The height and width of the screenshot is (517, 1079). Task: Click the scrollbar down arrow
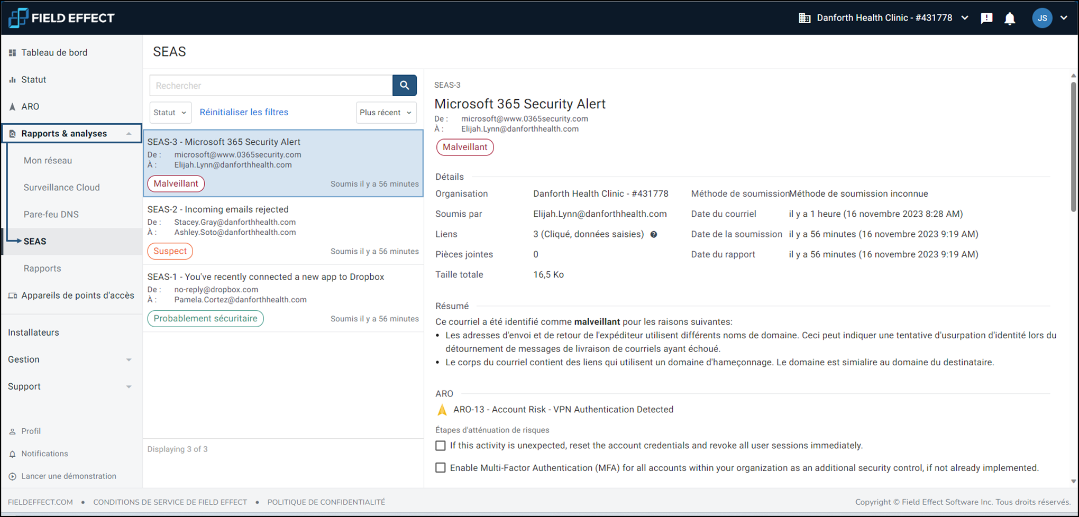tap(1073, 481)
